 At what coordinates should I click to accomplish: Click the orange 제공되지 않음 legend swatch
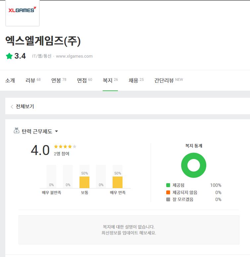coord(168,192)
